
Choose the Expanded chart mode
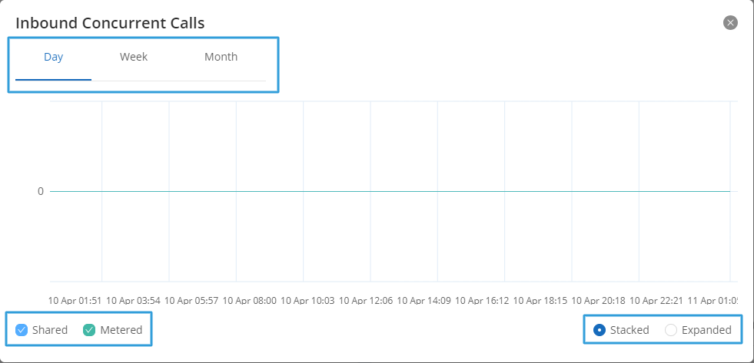[671, 330]
